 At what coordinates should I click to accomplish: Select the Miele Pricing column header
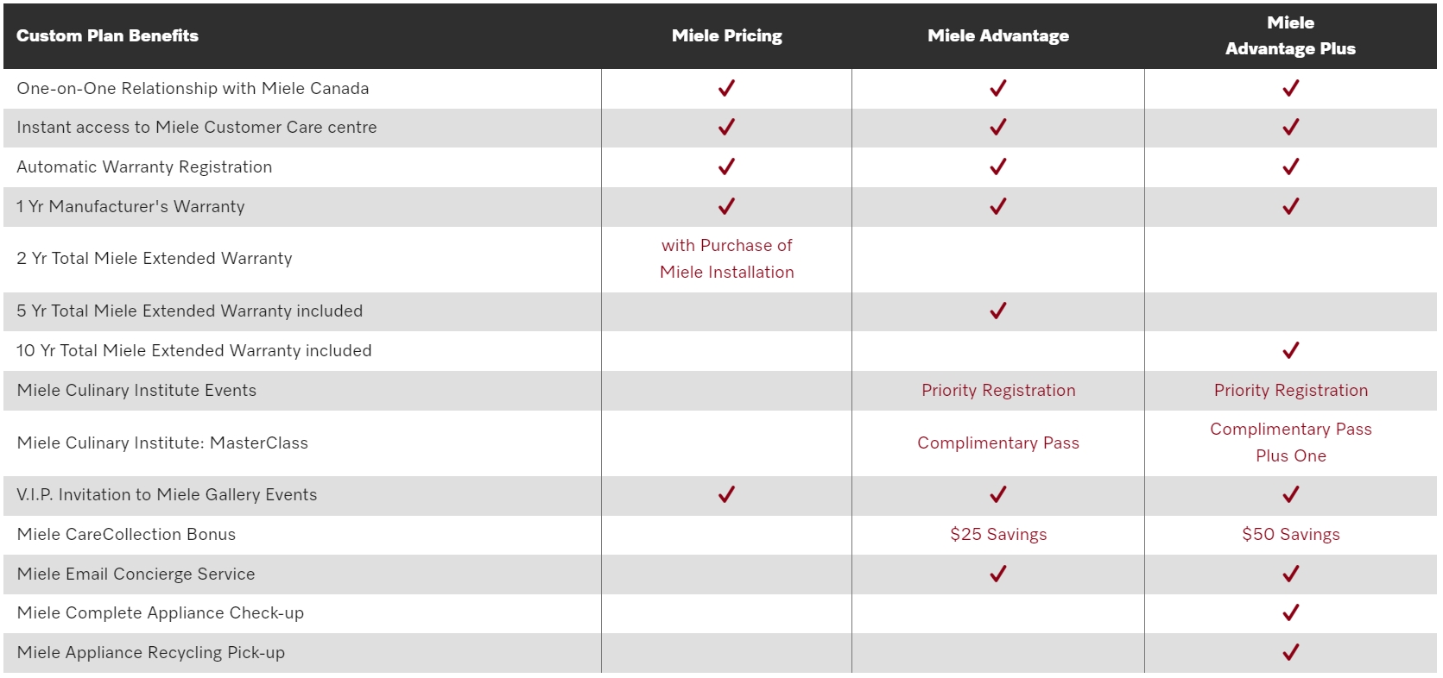726,35
